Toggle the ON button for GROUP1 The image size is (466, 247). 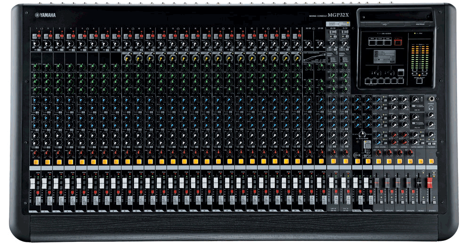[x=378, y=161]
